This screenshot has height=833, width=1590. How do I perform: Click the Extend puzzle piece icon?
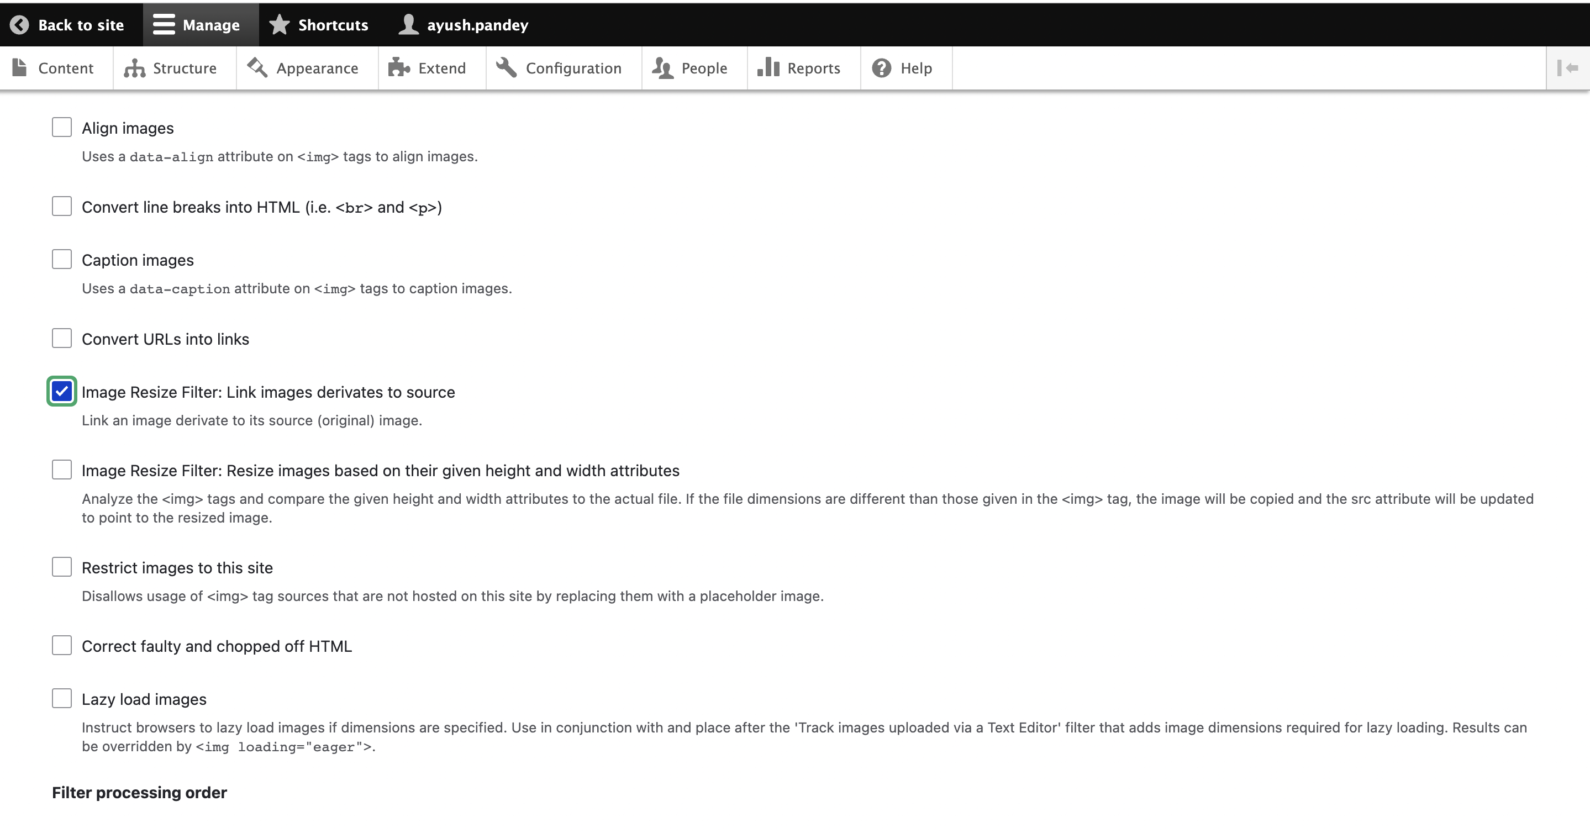[x=399, y=68]
